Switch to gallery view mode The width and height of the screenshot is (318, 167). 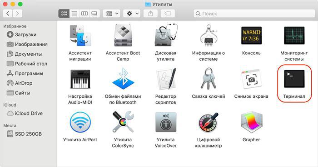pyautogui.click(x=94, y=14)
